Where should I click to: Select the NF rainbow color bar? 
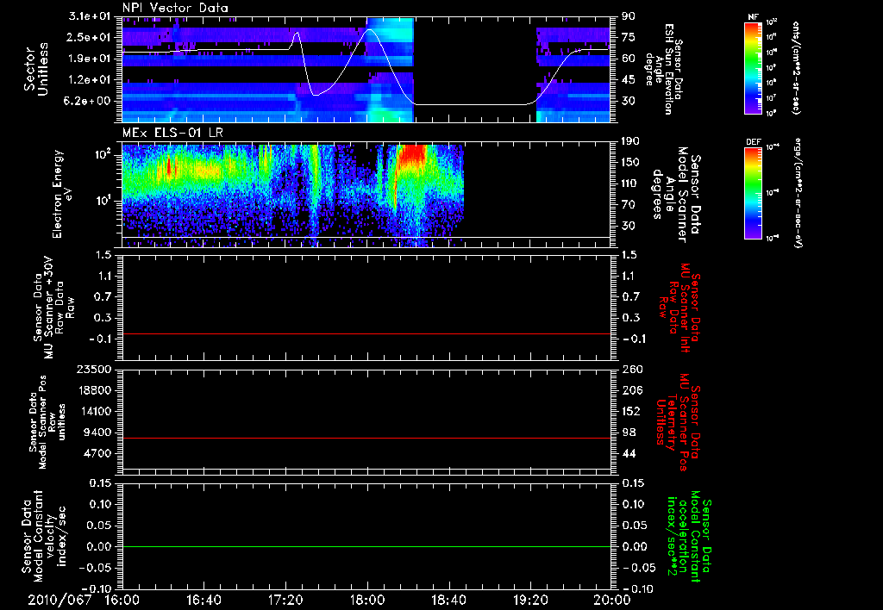point(753,67)
